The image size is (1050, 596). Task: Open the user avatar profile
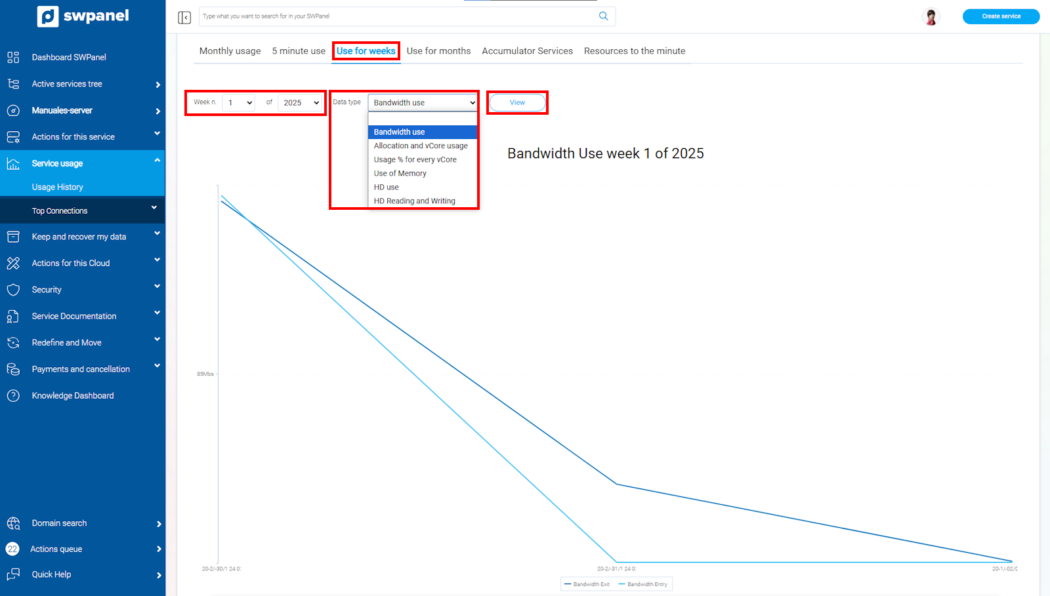click(931, 16)
